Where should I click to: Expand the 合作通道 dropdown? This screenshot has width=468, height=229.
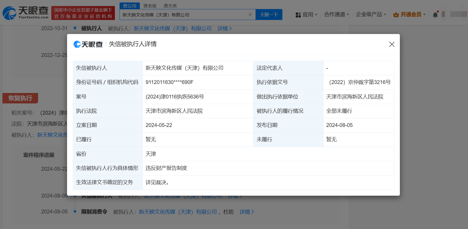pyautogui.click(x=336, y=15)
